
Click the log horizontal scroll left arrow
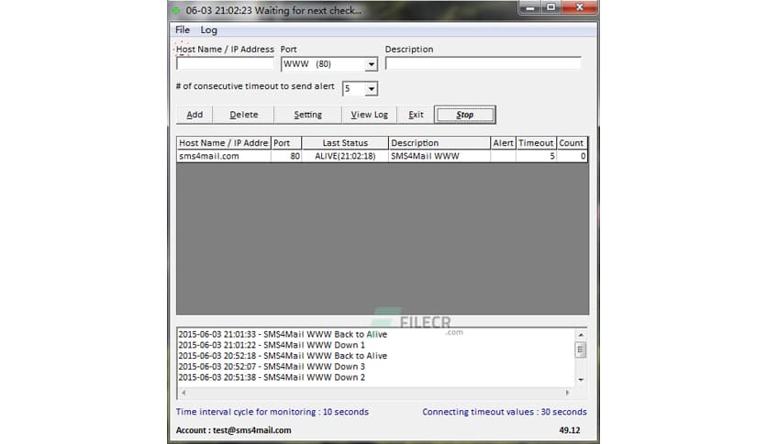click(x=183, y=392)
